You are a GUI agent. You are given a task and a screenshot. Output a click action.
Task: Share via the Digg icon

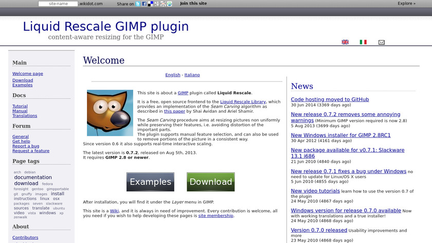point(157,4)
